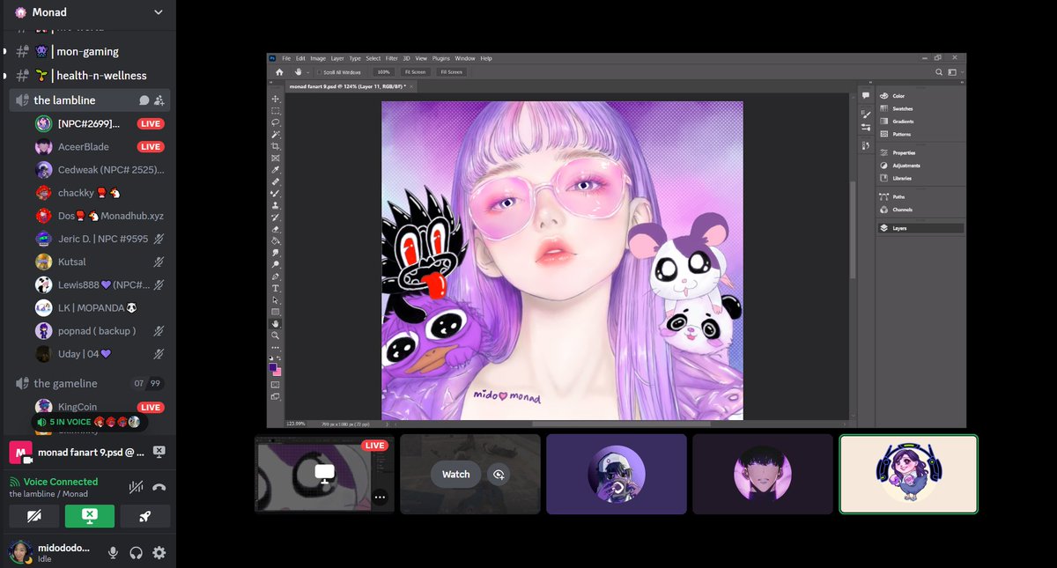Click Watch on the stream tile
The height and width of the screenshot is (568, 1057).
pyautogui.click(x=456, y=474)
